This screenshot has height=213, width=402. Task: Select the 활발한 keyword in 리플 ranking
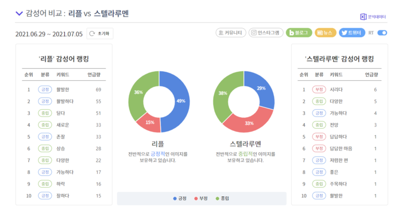[x=63, y=90]
